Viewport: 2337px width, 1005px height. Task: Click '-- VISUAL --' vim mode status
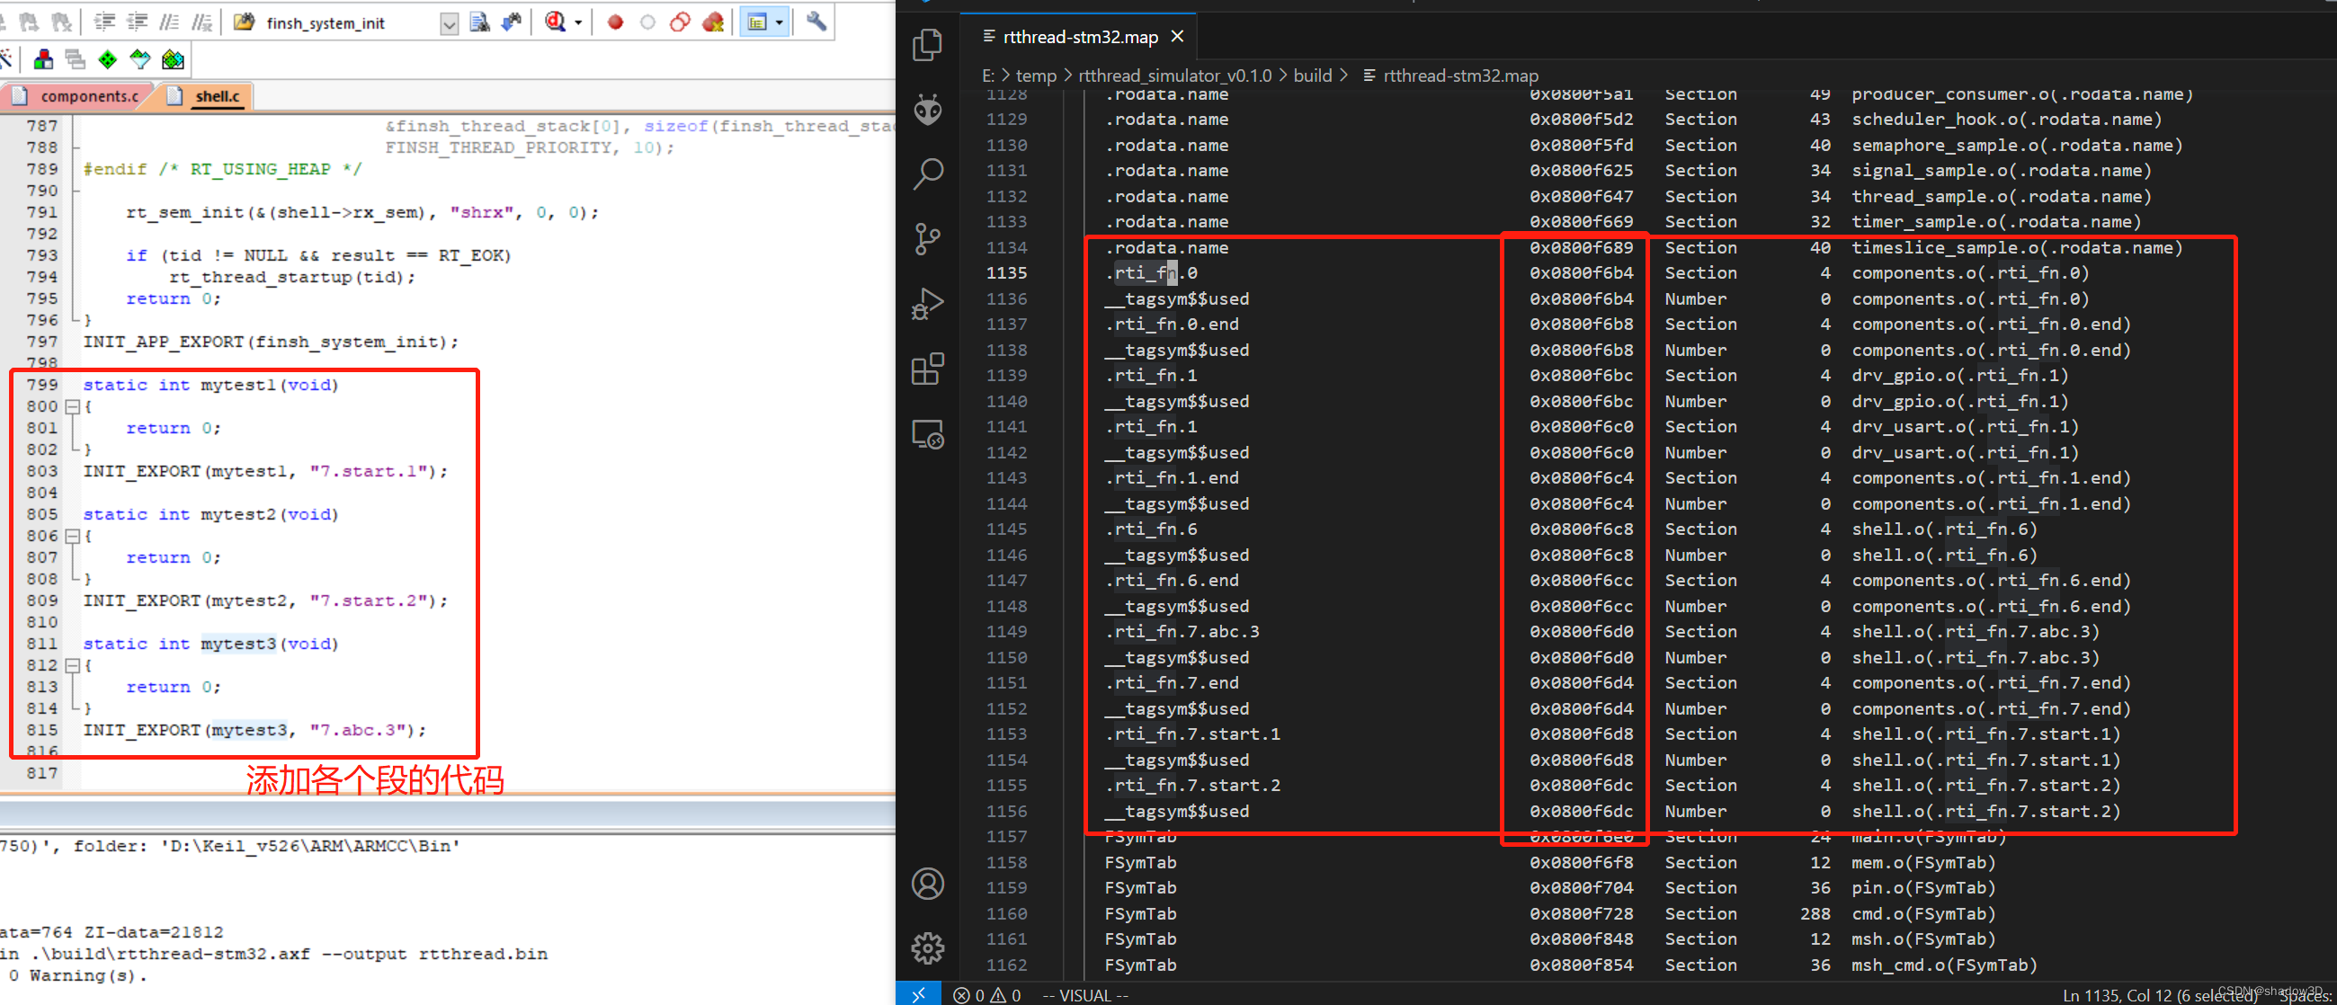click(1085, 995)
